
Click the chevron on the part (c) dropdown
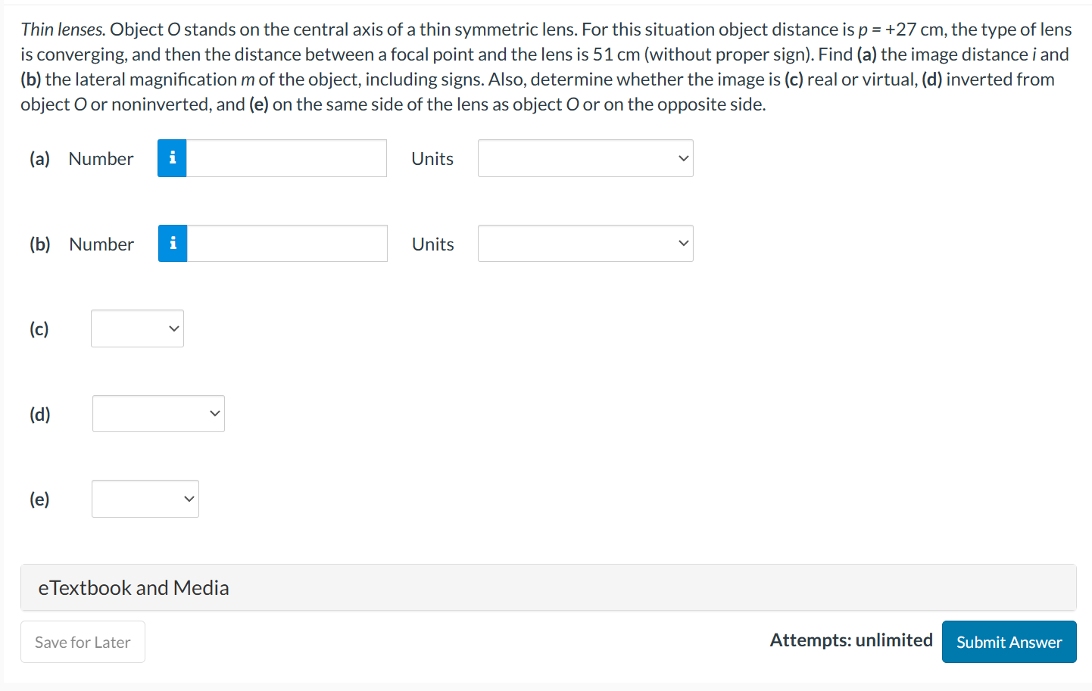pos(173,328)
